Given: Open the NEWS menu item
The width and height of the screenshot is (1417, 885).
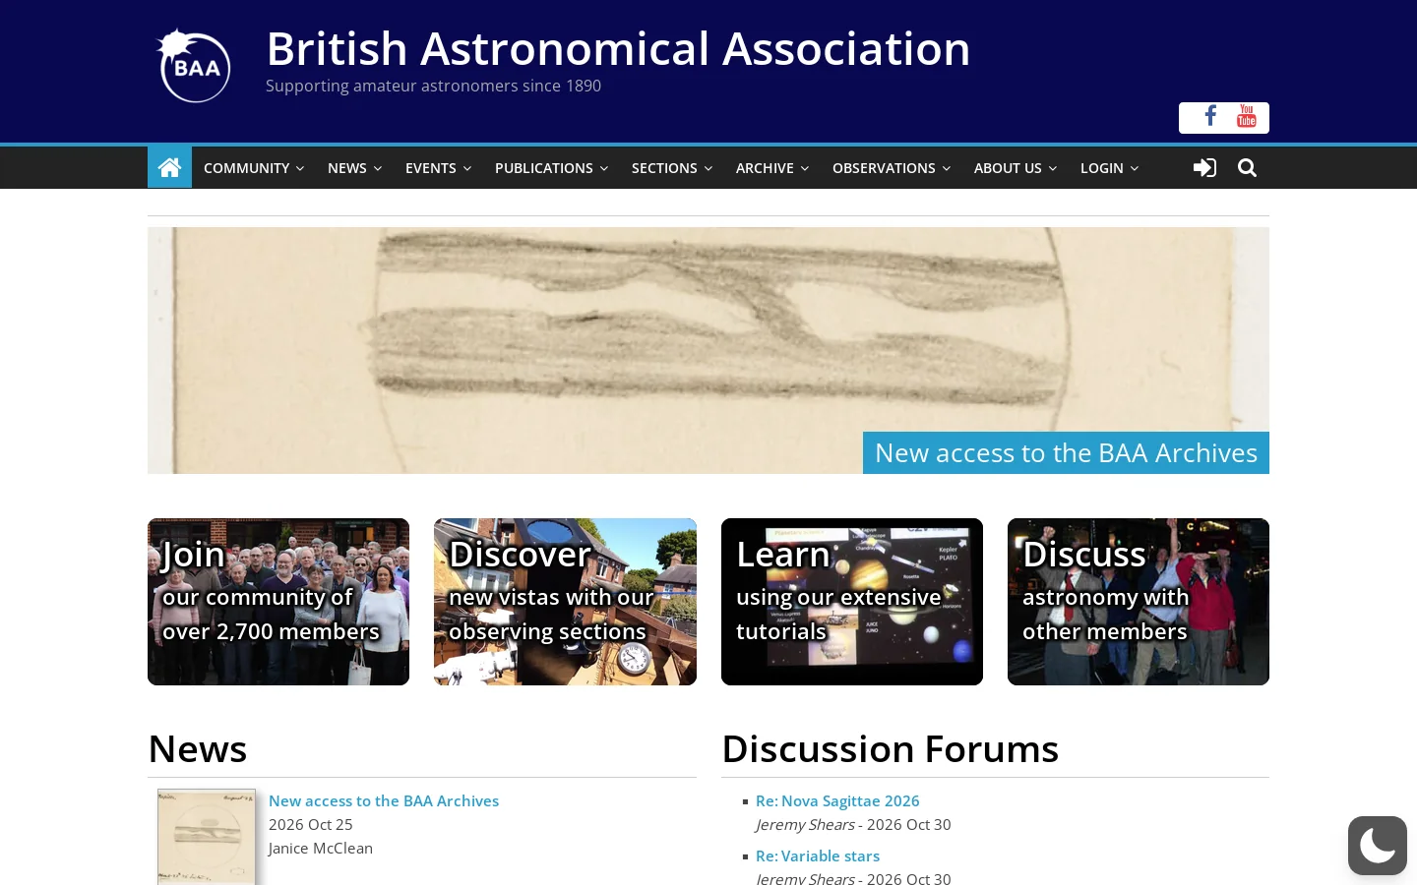Looking at the screenshot, I should coord(347,168).
